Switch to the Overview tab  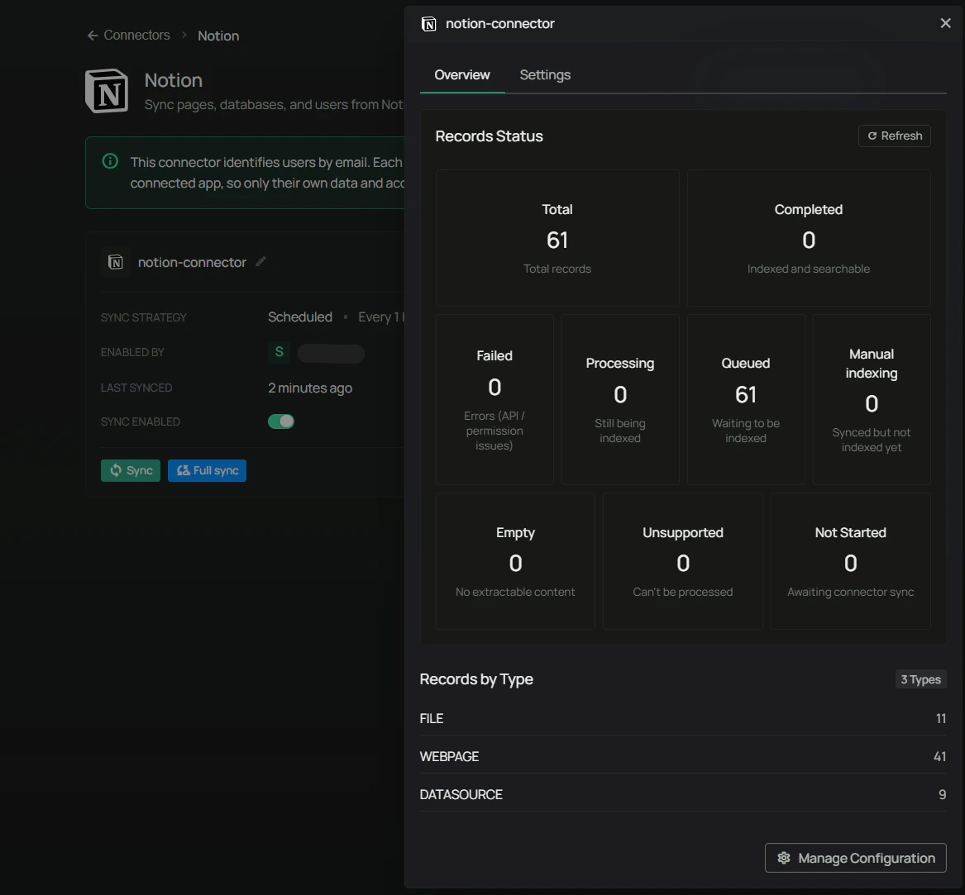click(x=462, y=75)
